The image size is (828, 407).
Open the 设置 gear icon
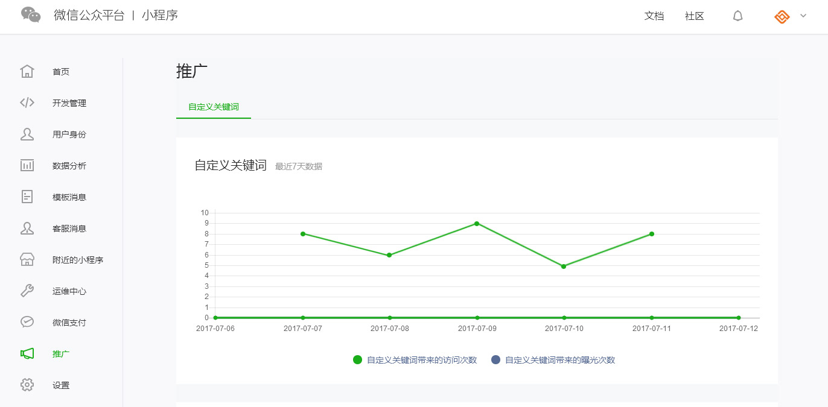tap(27, 385)
